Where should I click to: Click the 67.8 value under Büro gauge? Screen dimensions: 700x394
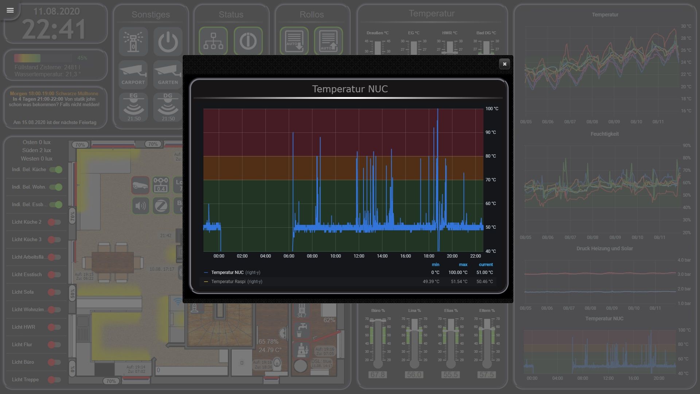pyautogui.click(x=377, y=375)
